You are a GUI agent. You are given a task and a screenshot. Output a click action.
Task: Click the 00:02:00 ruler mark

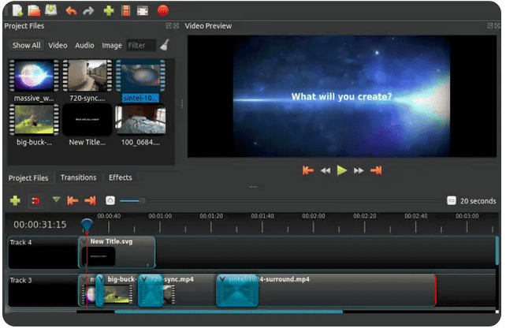point(314,216)
